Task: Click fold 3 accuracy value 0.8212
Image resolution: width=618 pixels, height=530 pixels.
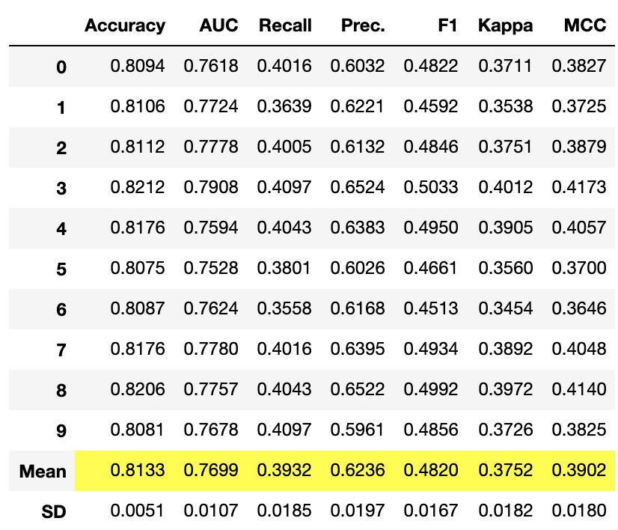Action: [x=138, y=187]
